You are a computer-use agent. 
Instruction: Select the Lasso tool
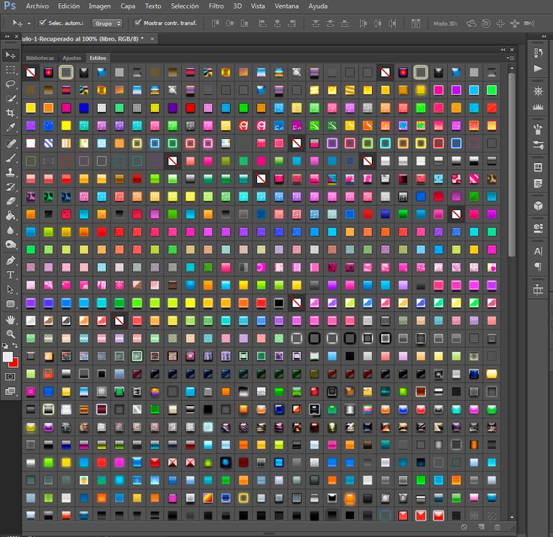(x=11, y=83)
